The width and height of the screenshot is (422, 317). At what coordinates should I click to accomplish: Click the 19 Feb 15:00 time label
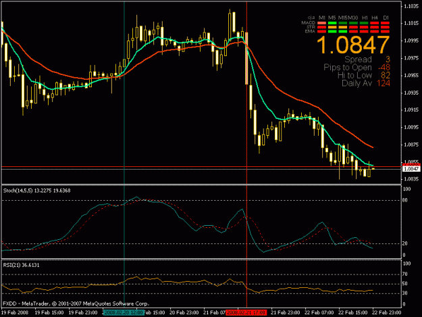(49, 313)
